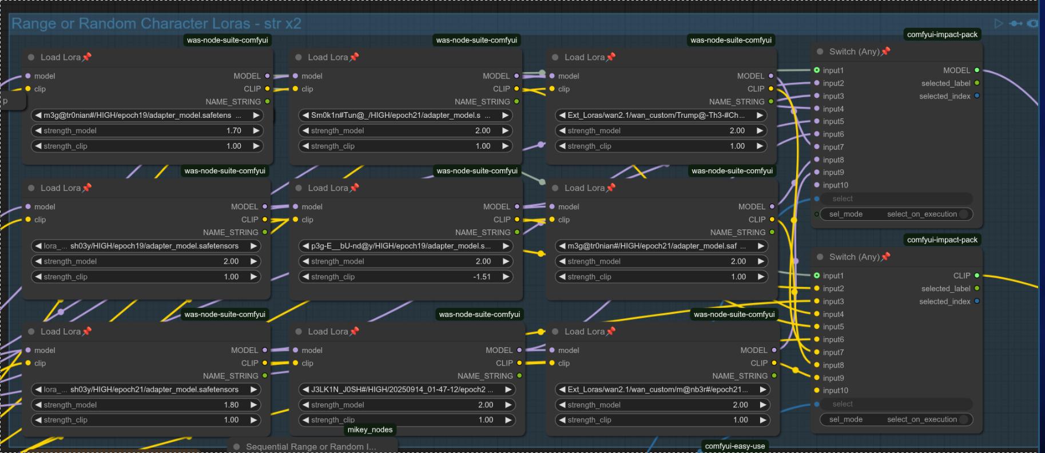The image size is (1045, 453).
Task: Click the pin on the Trump@-Th3 Load Lora node
Action: (x=611, y=57)
